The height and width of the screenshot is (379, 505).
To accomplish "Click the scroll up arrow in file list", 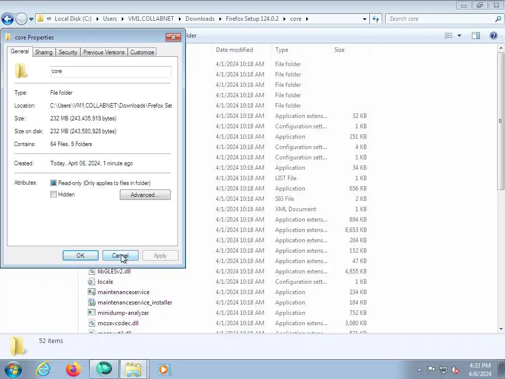I will coord(501,48).
